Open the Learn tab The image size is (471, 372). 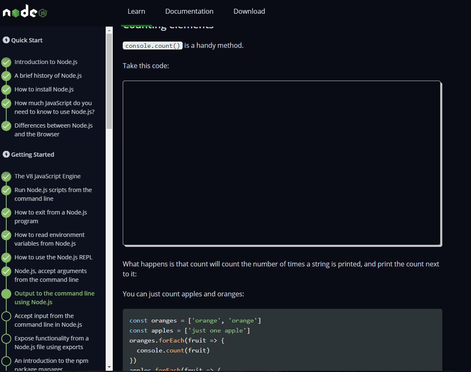coord(136,11)
